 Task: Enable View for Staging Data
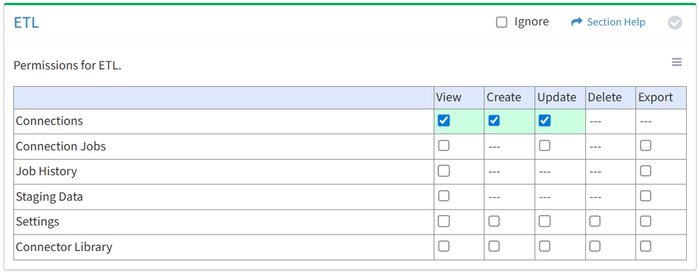click(x=444, y=196)
